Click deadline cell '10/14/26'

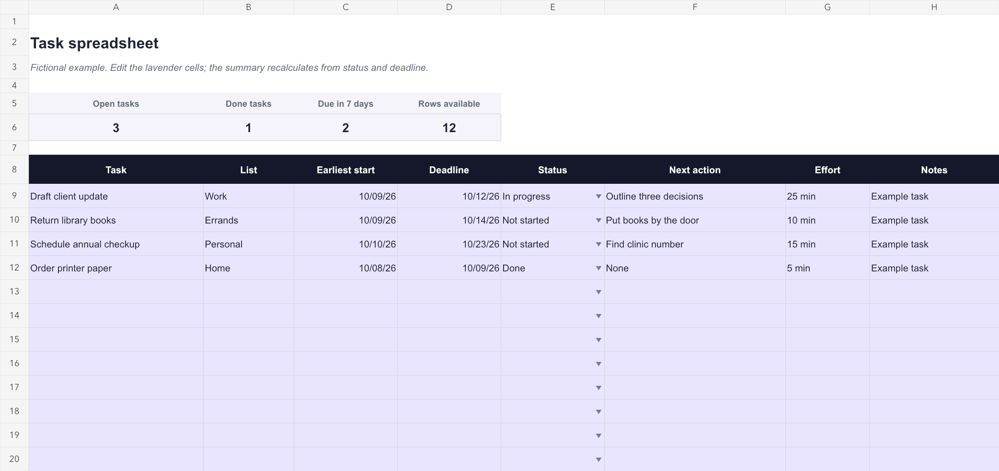click(x=449, y=220)
